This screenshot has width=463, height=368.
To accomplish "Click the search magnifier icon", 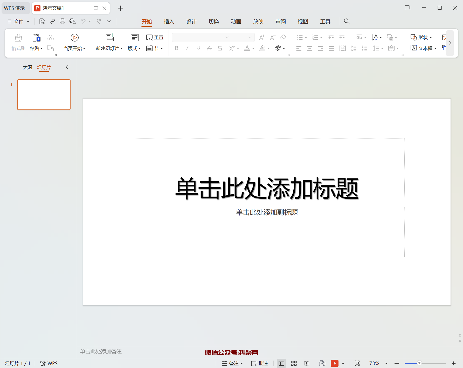I will coord(347,22).
